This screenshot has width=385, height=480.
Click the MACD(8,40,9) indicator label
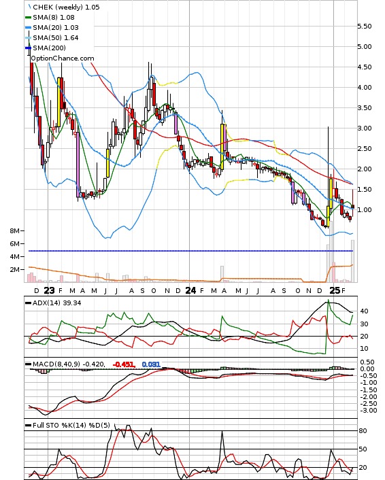pyautogui.click(x=56, y=364)
